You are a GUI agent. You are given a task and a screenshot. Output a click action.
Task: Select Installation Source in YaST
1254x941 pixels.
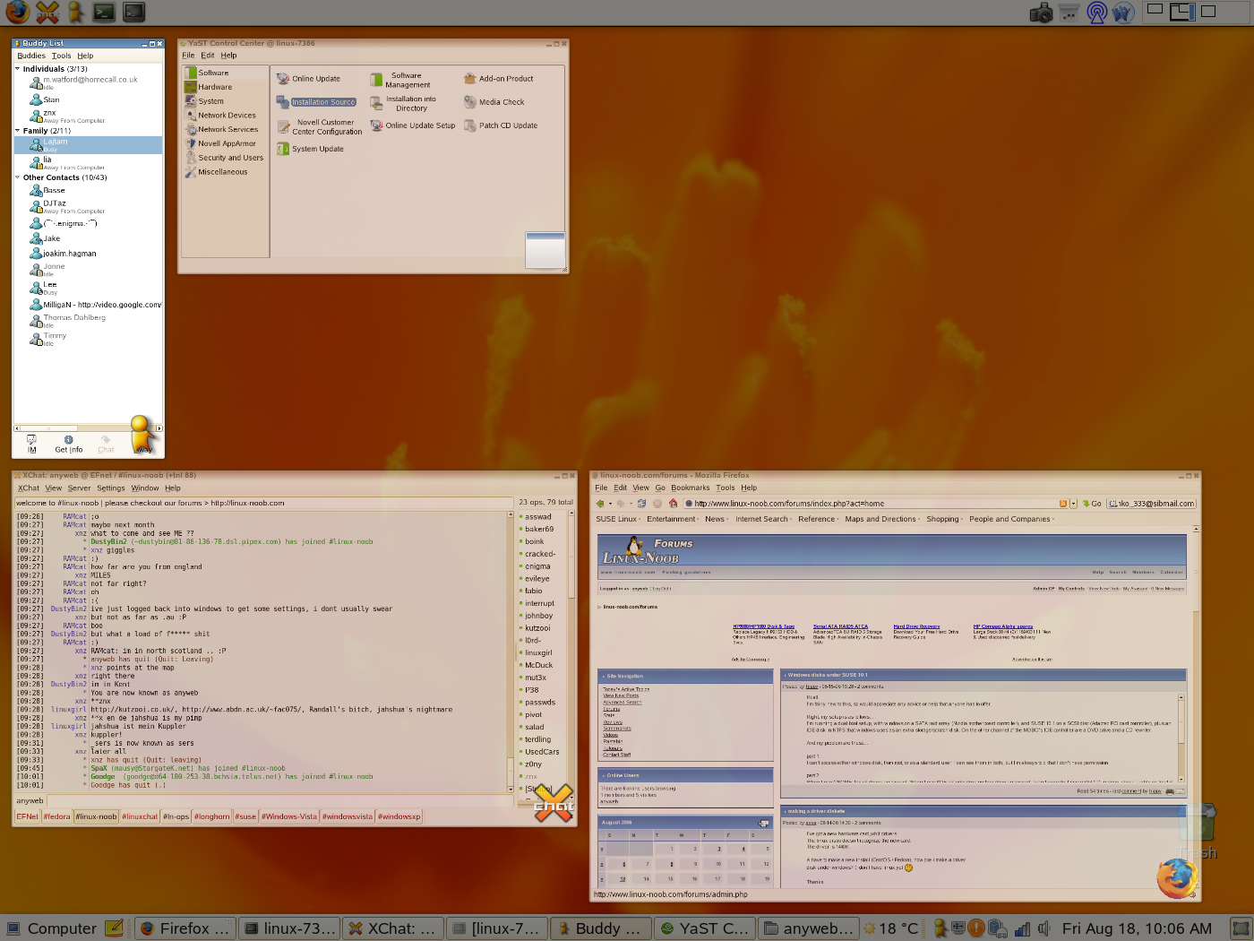pyautogui.click(x=316, y=102)
